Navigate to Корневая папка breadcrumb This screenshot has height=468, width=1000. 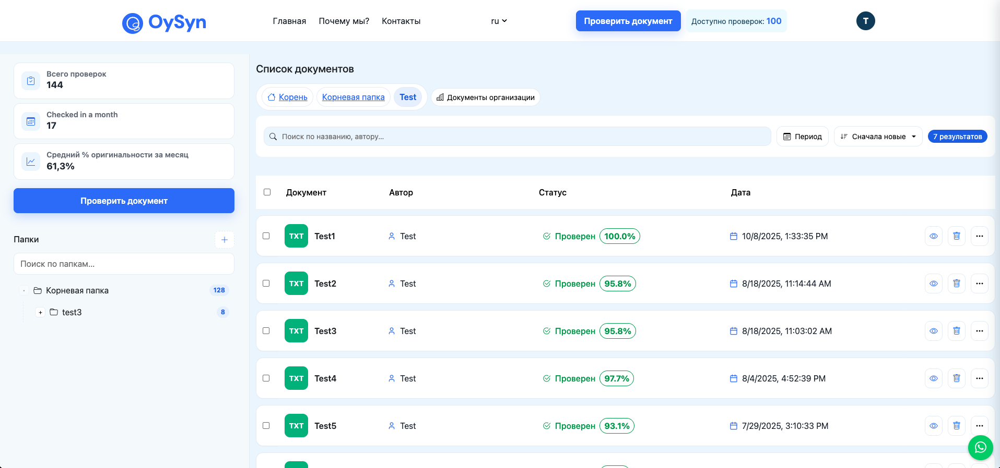click(x=353, y=97)
